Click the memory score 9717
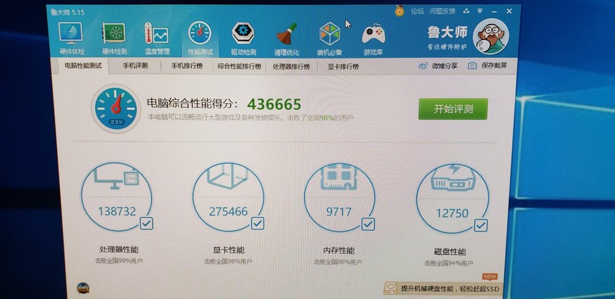 339,212
